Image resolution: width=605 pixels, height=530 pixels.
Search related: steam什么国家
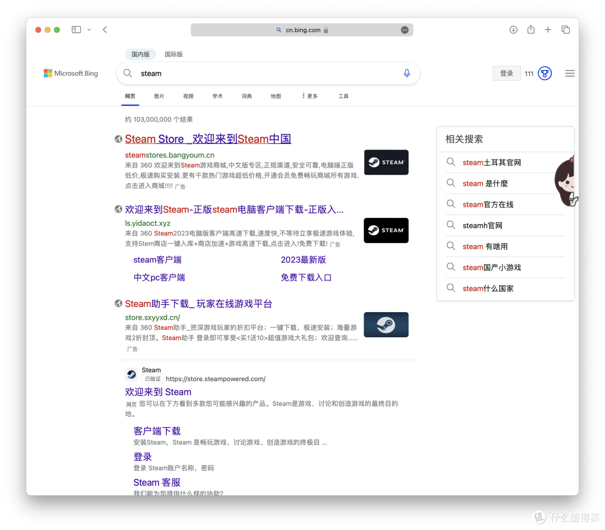488,289
